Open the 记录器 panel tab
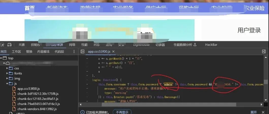The image size is (269, 114). (160, 45)
